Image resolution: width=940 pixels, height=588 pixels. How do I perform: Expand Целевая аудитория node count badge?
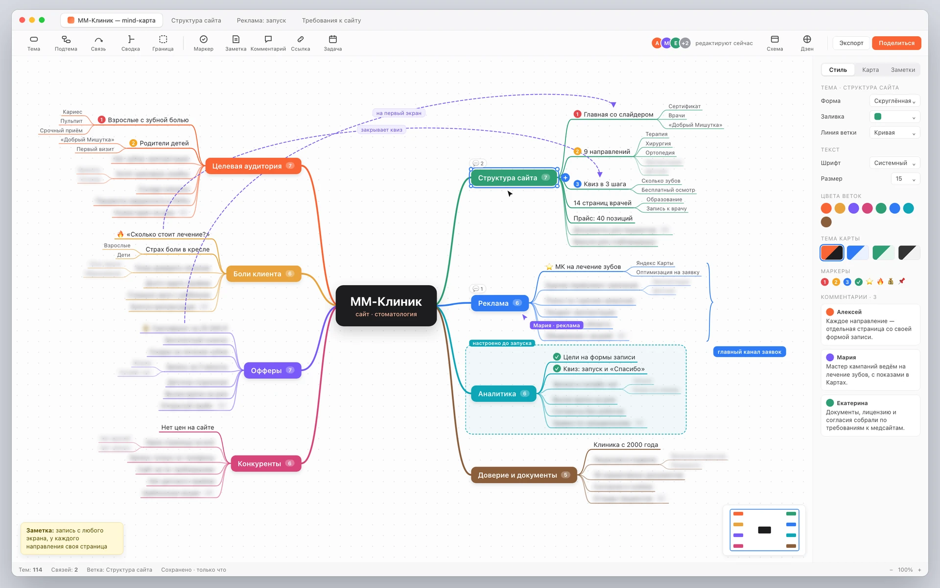[x=290, y=166]
